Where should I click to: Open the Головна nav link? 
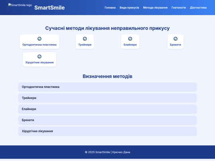click(x=110, y=8)
